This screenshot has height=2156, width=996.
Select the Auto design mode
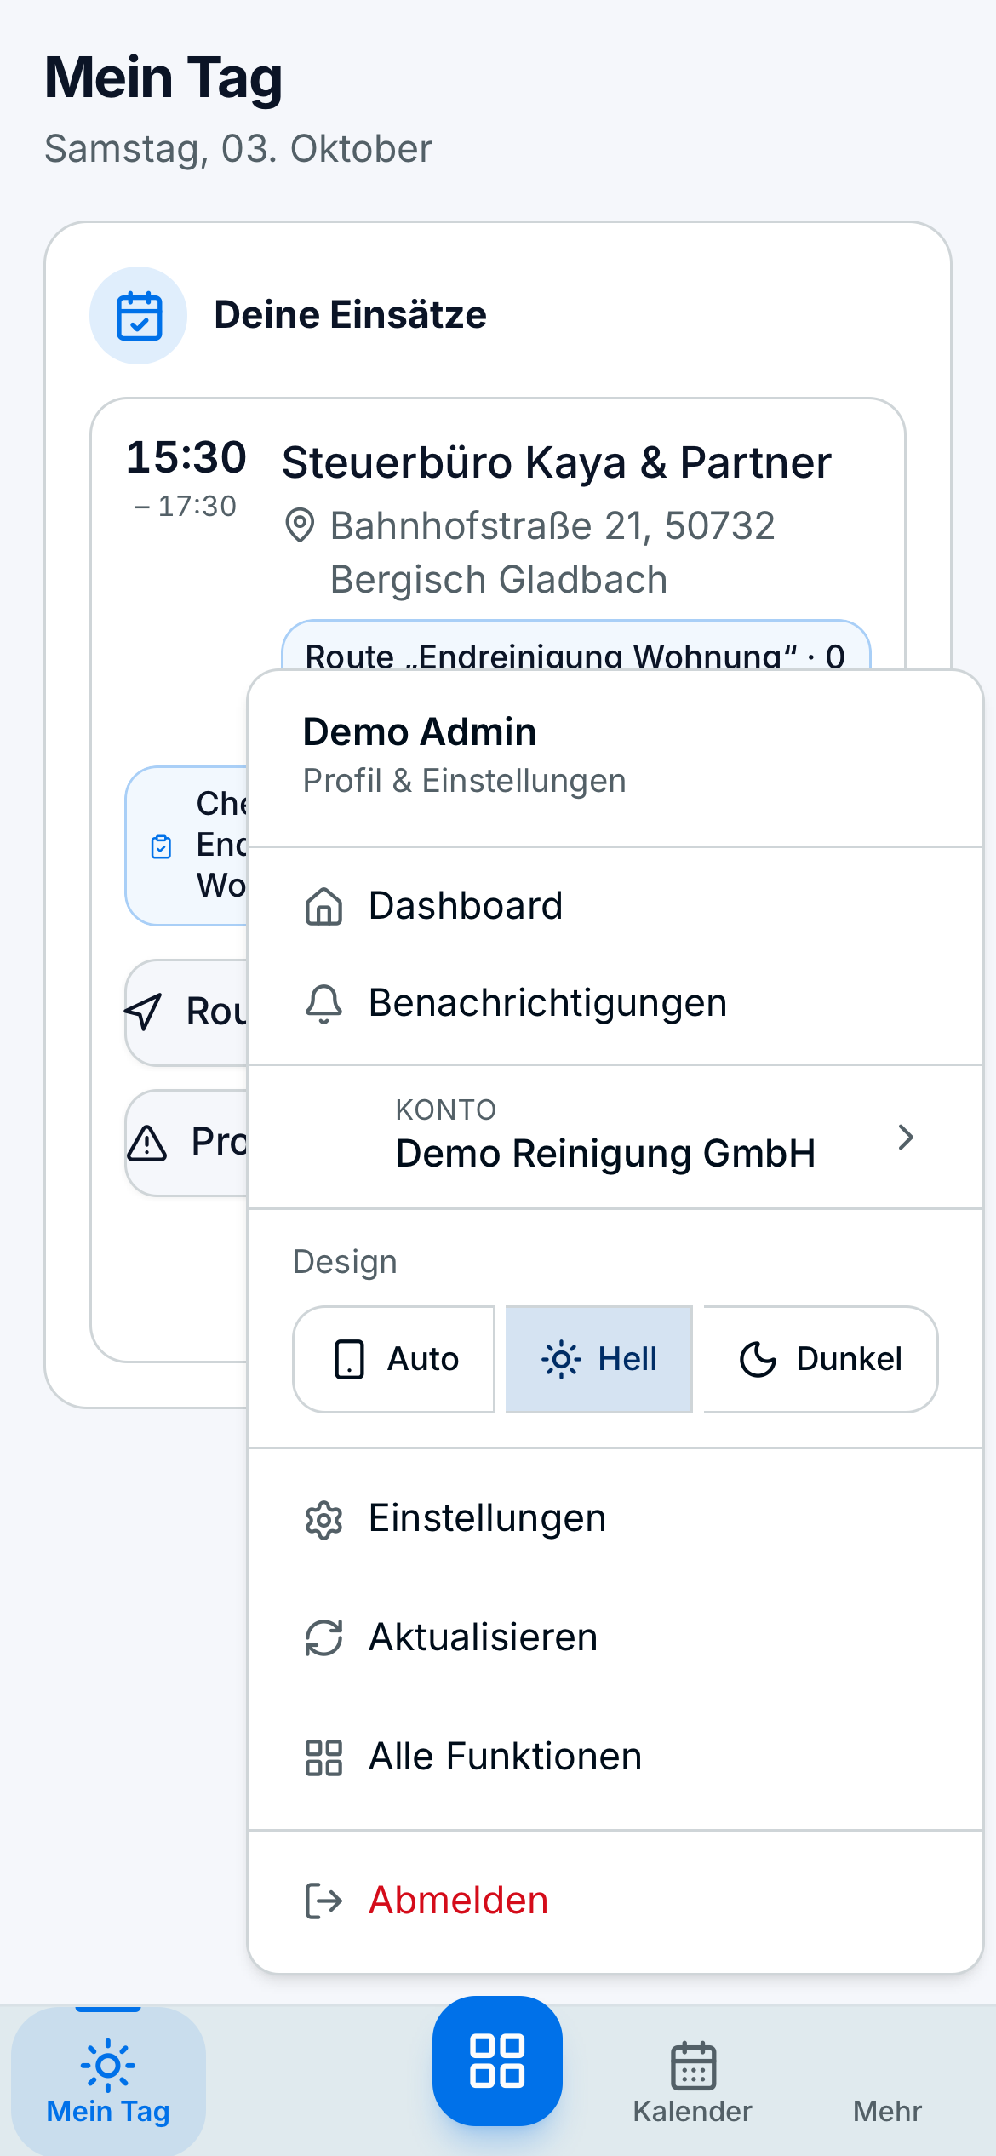(x=394, y=1359)
